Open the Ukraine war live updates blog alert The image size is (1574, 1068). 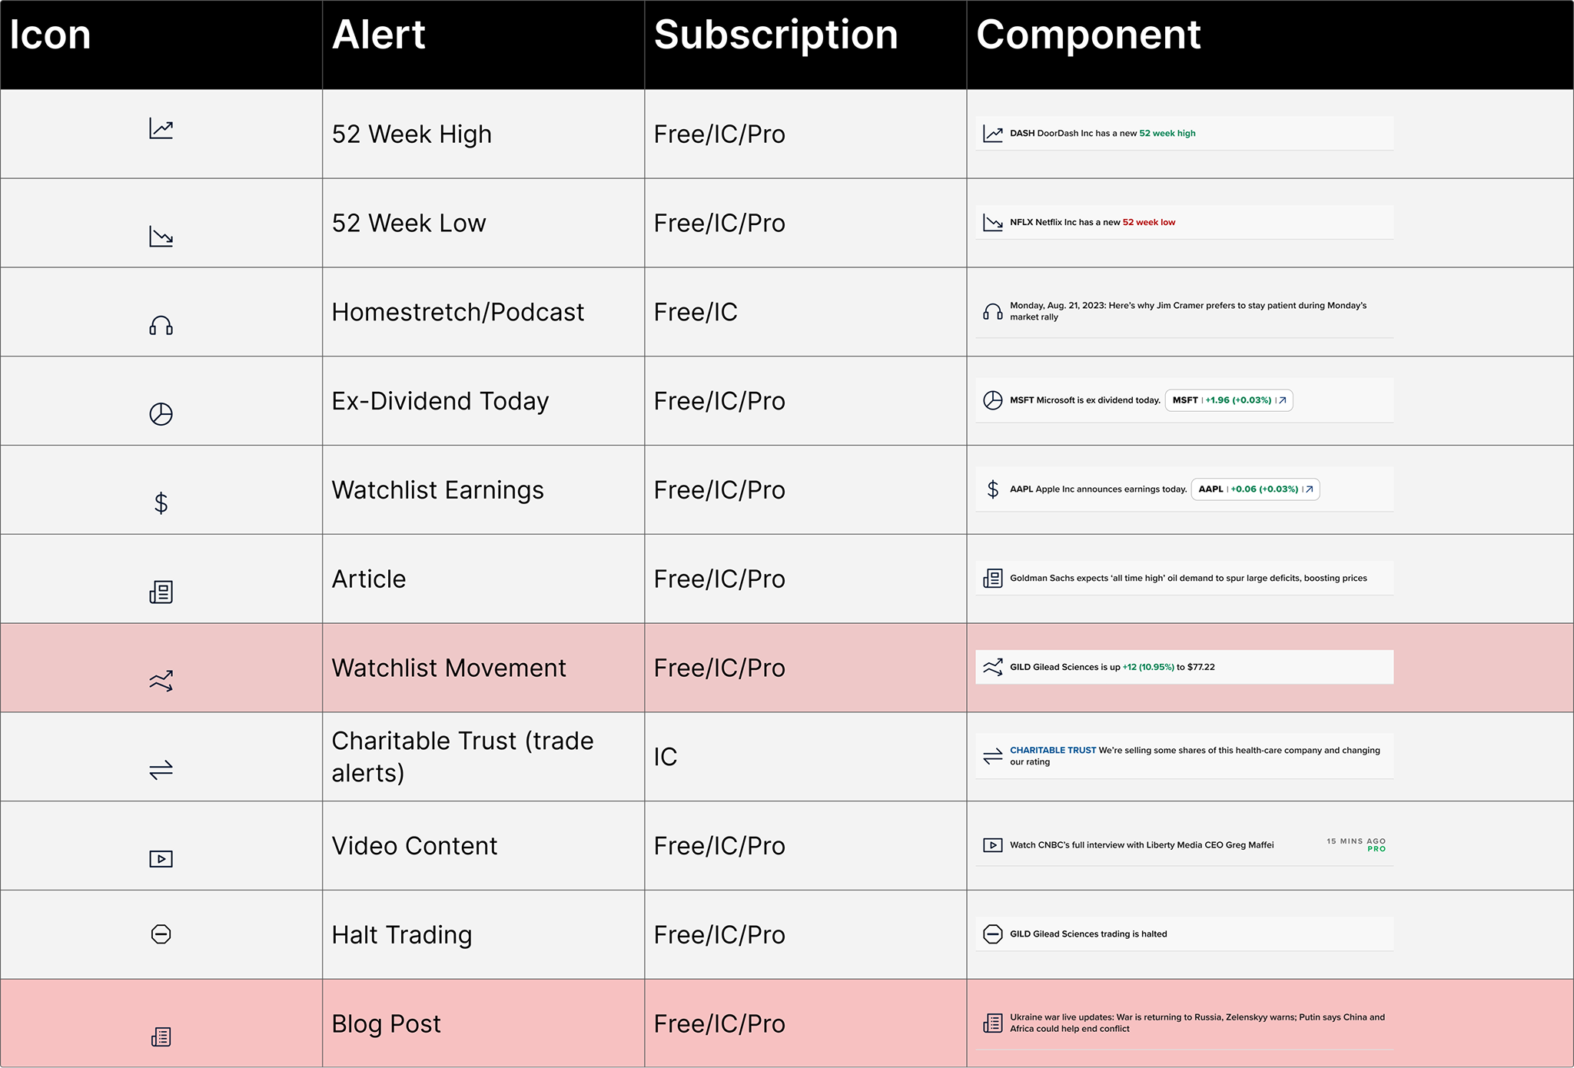click(x=1184, y=1023)
